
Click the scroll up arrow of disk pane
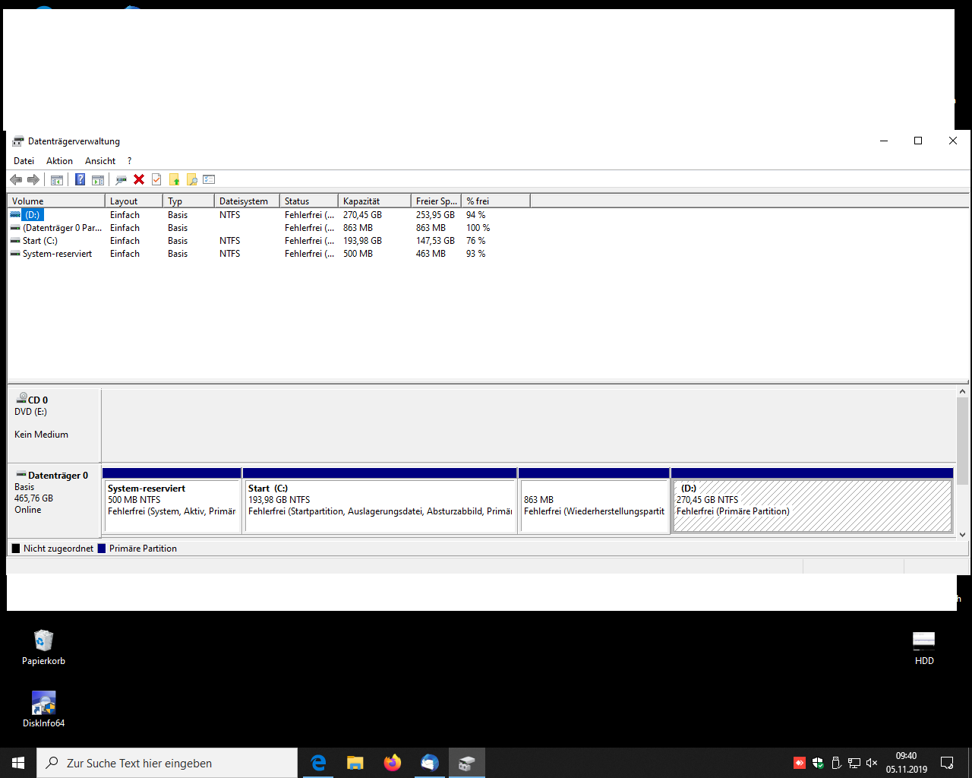[x=962, y=392]
